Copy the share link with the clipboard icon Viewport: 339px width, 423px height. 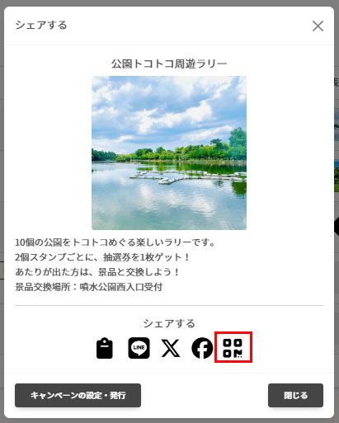[105, 348]
